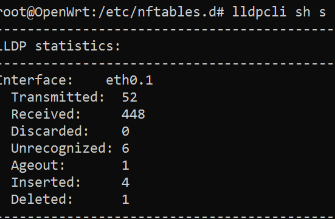Click the lldpcli sh s command text

click(x=279, y=12)
